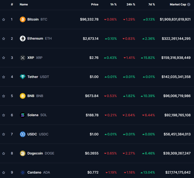Click the Solana logo icon
The width and height of the screenshot is (194, 178).
(x=23, y=115)
